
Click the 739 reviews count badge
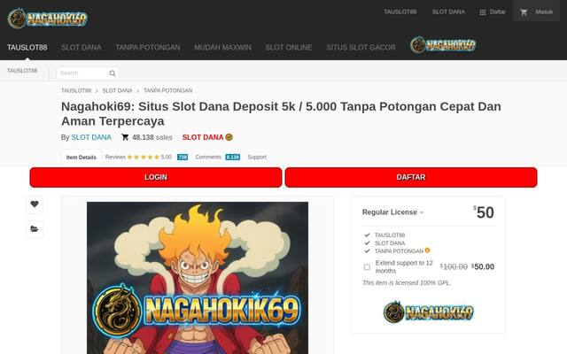[x=183, y=158]
